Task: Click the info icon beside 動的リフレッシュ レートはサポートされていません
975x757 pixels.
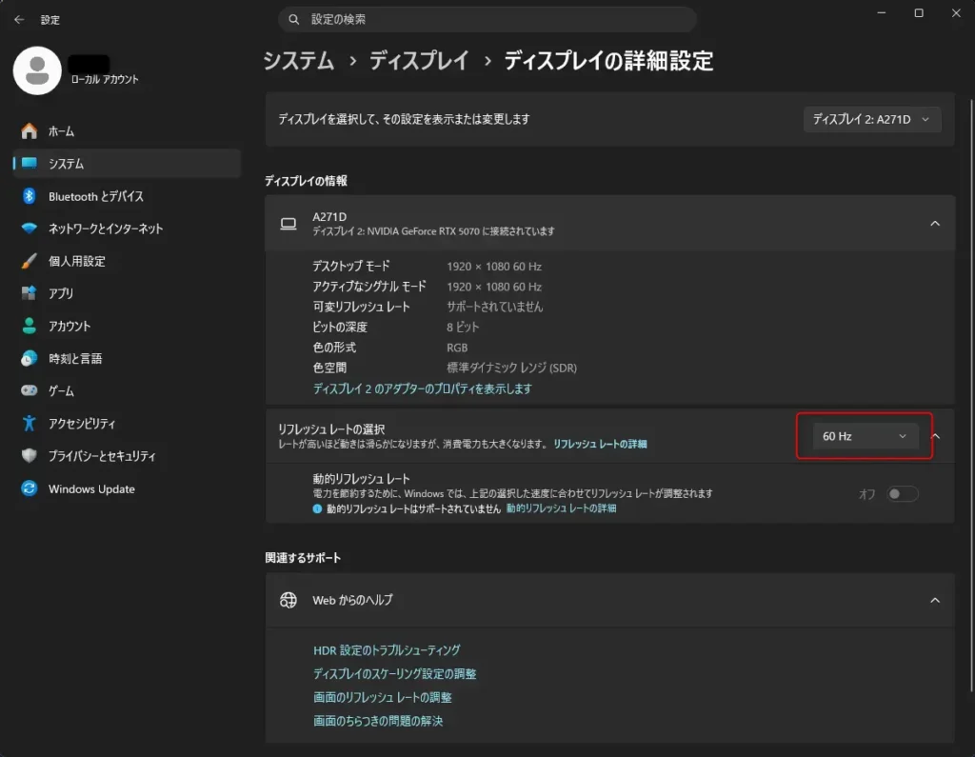Action: 317,508
